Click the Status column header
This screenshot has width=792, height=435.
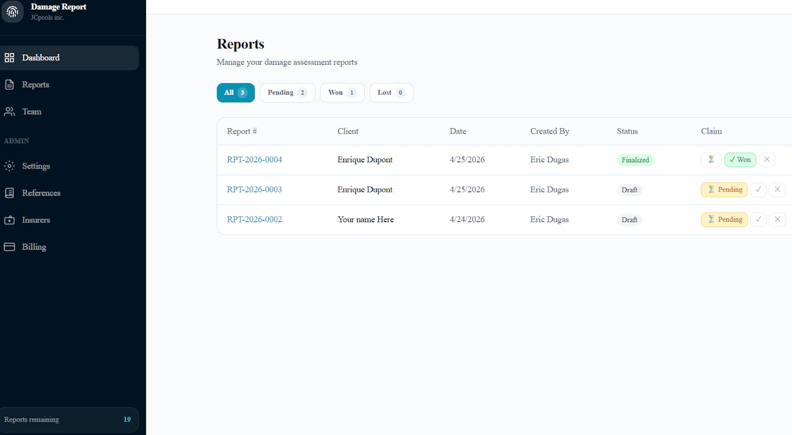click(x=627, y=131)
